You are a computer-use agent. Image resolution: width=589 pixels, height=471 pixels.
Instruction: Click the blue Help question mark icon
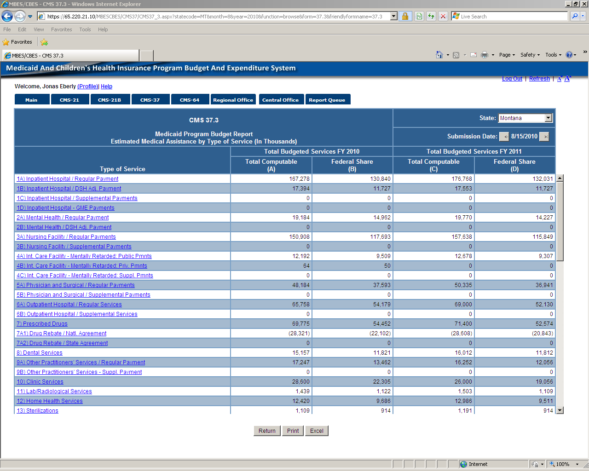[569, 55]
